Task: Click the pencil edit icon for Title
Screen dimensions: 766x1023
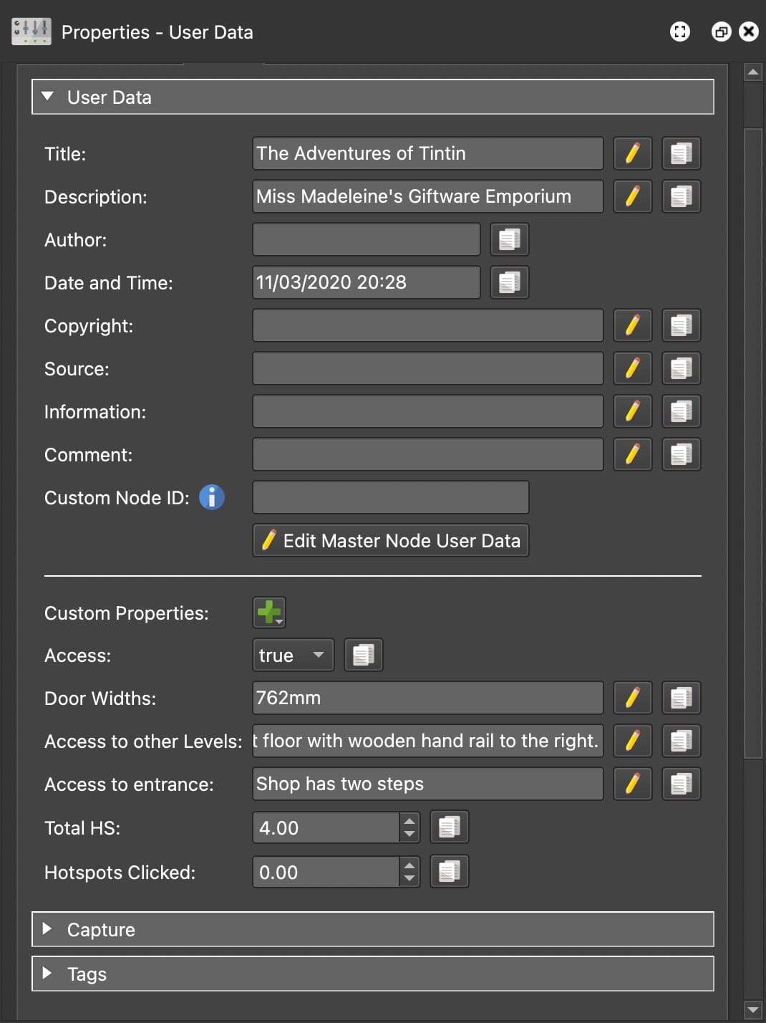Action: 632,153
